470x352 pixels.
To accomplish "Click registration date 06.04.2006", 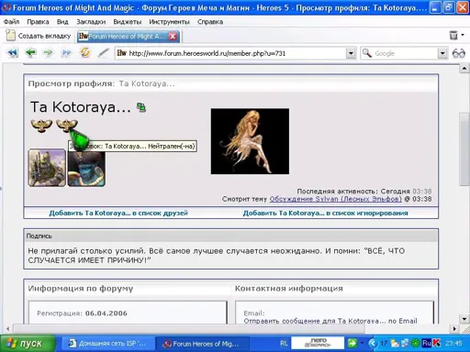I will click(x=106, y=313).
